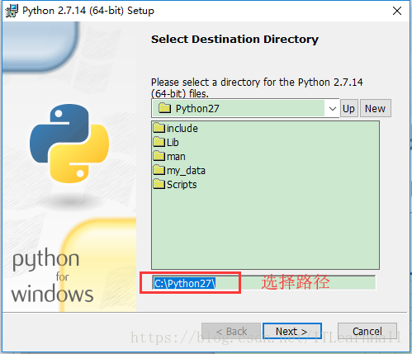Image resolution: width=412 pixels, height=354 pixels.
Task: Click the man folder icon
Action: (x=159, y=156)
